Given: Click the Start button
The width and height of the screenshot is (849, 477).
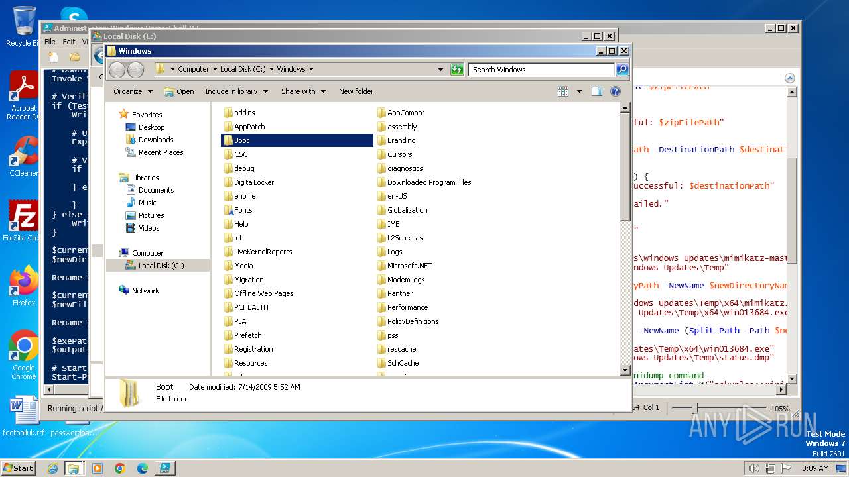Looking at the screenshot, I should point(19,468).
